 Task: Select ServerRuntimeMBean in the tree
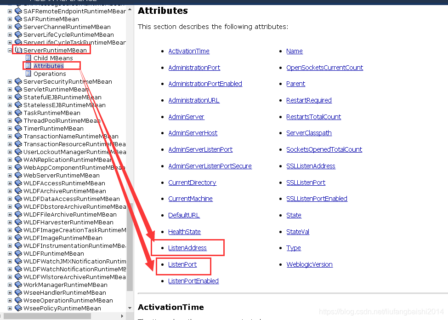click(55, 50)
